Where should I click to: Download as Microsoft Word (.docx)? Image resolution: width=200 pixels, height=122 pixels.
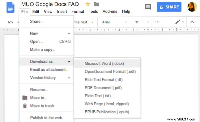[x=107, y=64]
